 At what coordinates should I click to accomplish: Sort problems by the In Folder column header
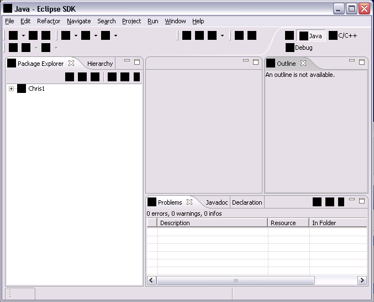click(338, 223)
